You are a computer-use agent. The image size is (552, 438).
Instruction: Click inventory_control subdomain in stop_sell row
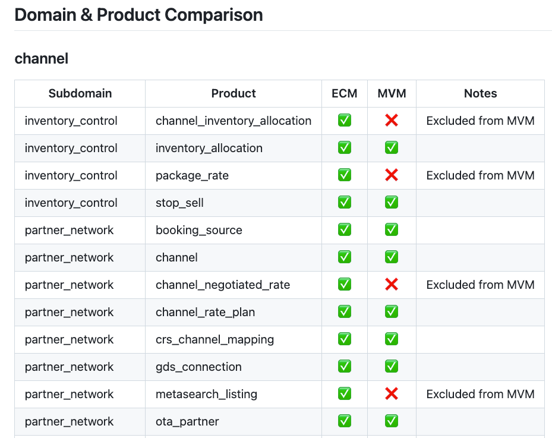71,203
